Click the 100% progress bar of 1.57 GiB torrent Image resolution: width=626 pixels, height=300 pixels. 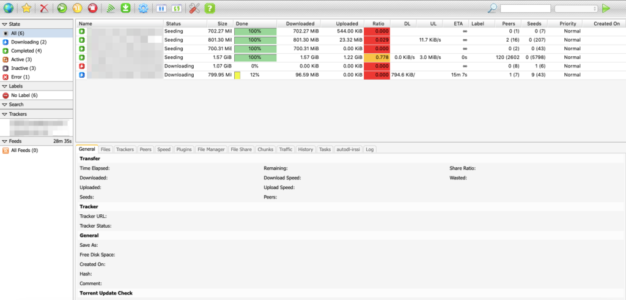point(255,58)
